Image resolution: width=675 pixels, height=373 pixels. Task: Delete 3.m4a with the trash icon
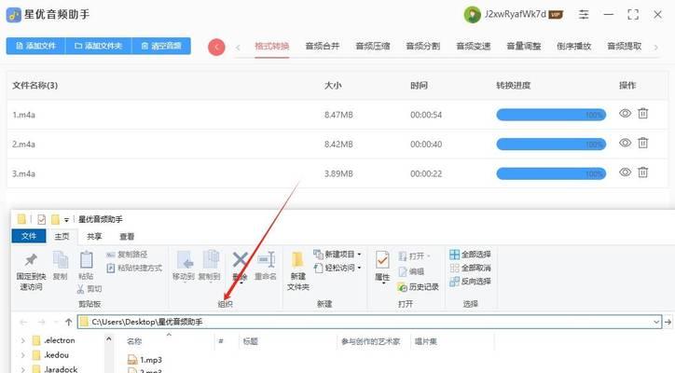coord(642,173)
